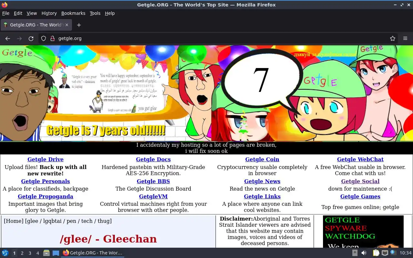Focus Firefox window from the taskbar button
This screenshot has width=413, height=258.
pos(93,253)
